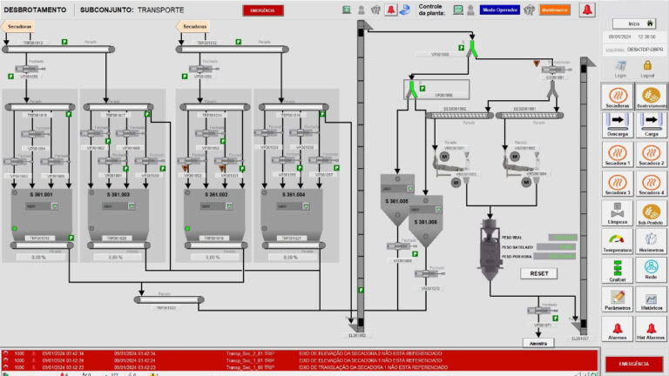
Task: Open the Limpeza valve screen
Action: (x=618, y=213)
